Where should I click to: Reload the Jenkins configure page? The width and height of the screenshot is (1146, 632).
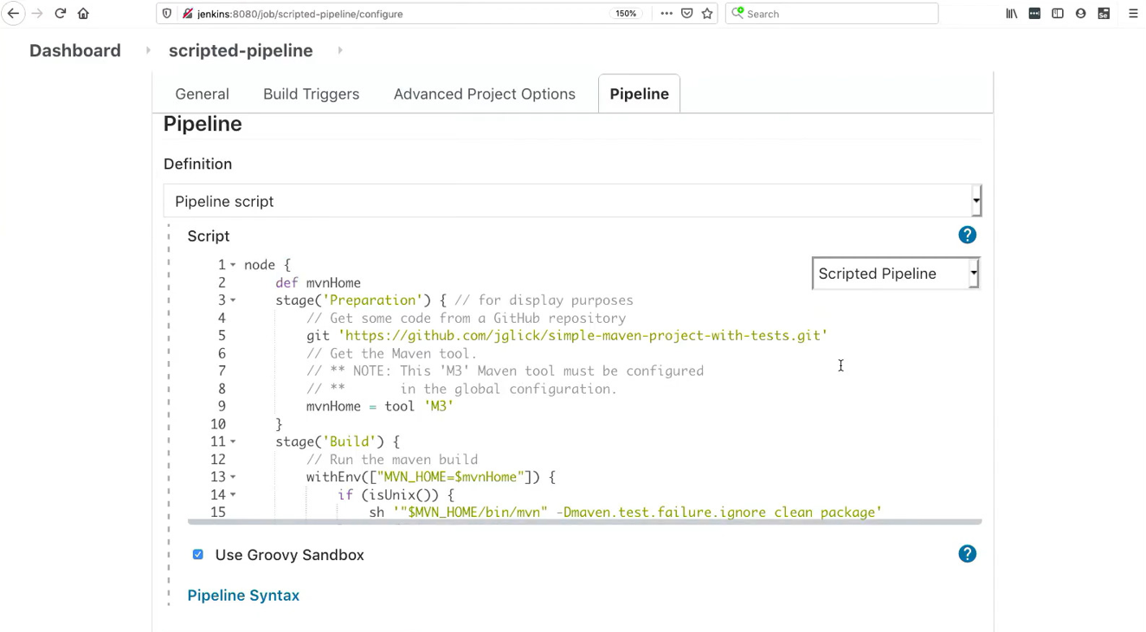click(60, 14)
